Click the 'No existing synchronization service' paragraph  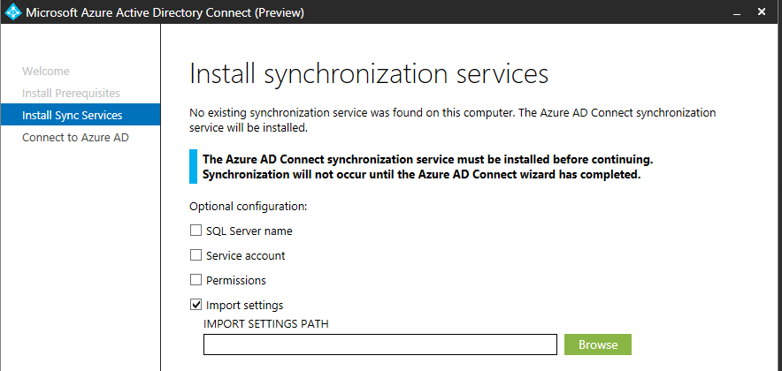tap(452, 120)
